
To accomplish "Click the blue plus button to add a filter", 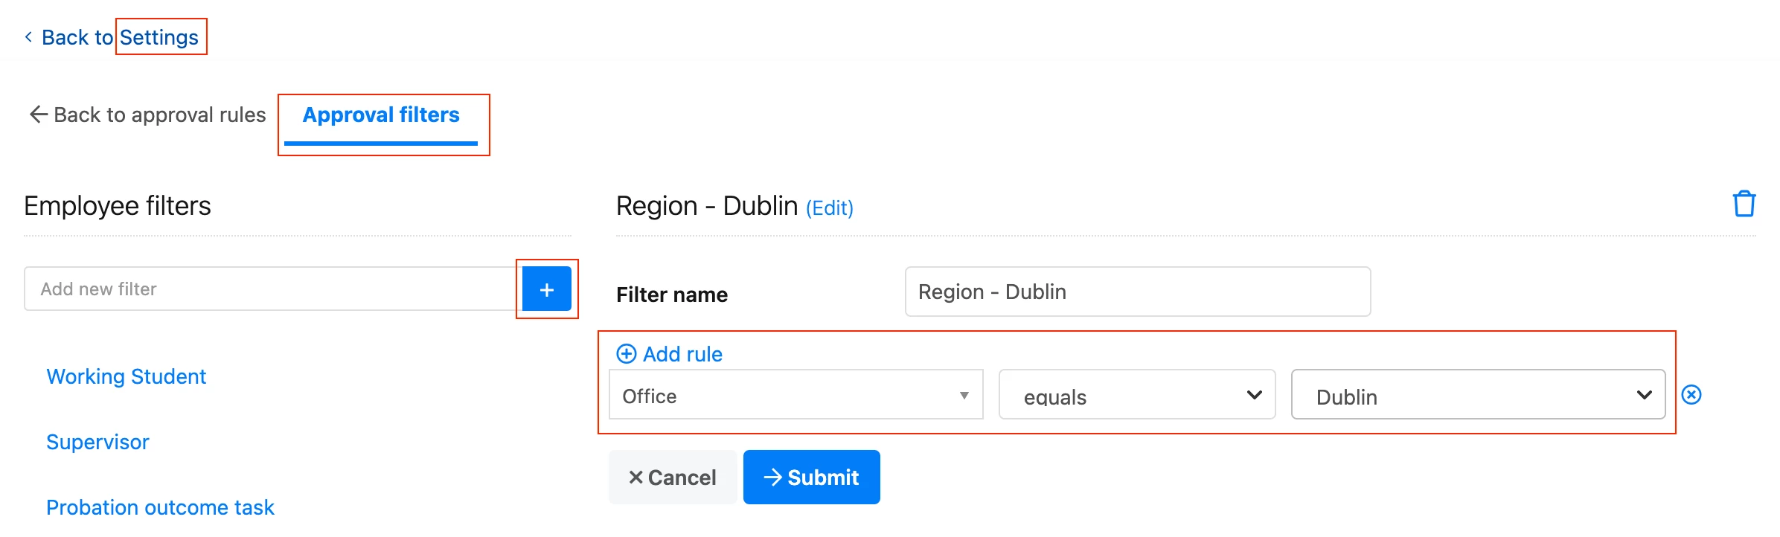I will click(x=547, y=289).
